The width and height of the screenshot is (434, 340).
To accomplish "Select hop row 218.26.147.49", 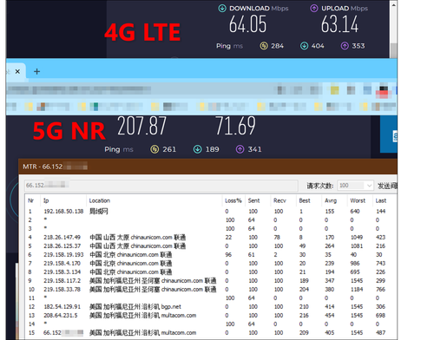I will click(x=211, y=238).
